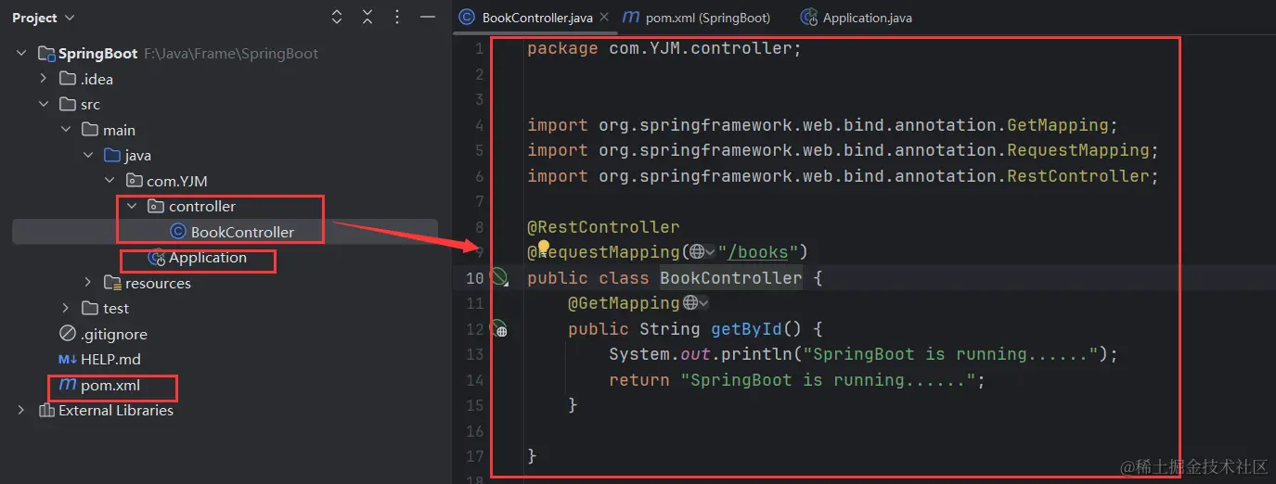The height and width of the screenshot is (484, 1276).
Task: Click the controller package icon
Action: pyautogui.click(x=156, y=207)
